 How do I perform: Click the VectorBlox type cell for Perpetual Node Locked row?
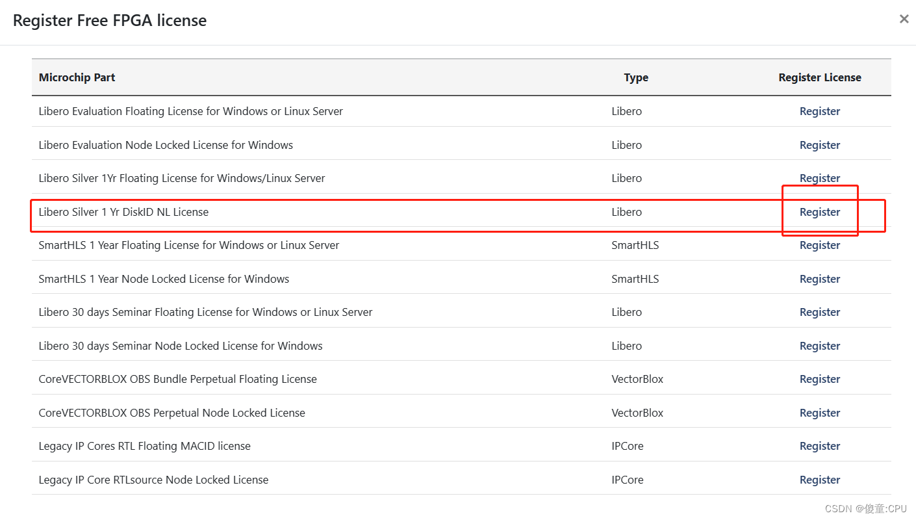tap(637, 413)
